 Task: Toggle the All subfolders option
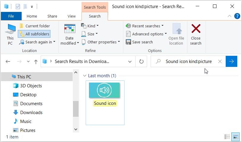click(34, 34)
